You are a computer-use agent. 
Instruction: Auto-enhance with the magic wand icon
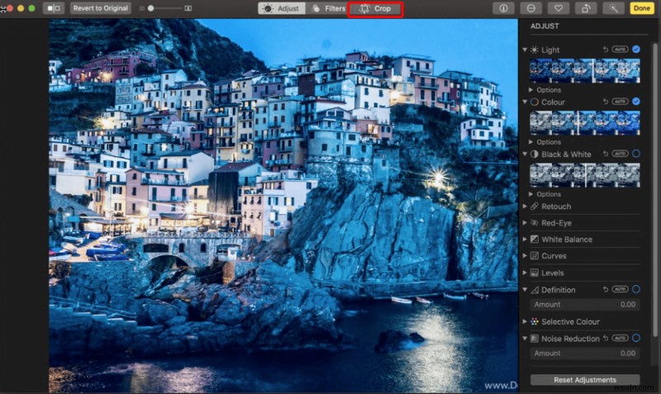[x=613, y=8]
